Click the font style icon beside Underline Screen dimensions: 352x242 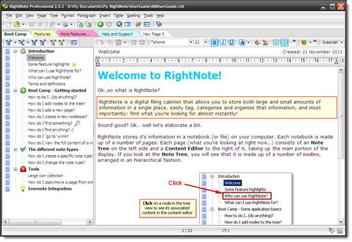[242, 42]
